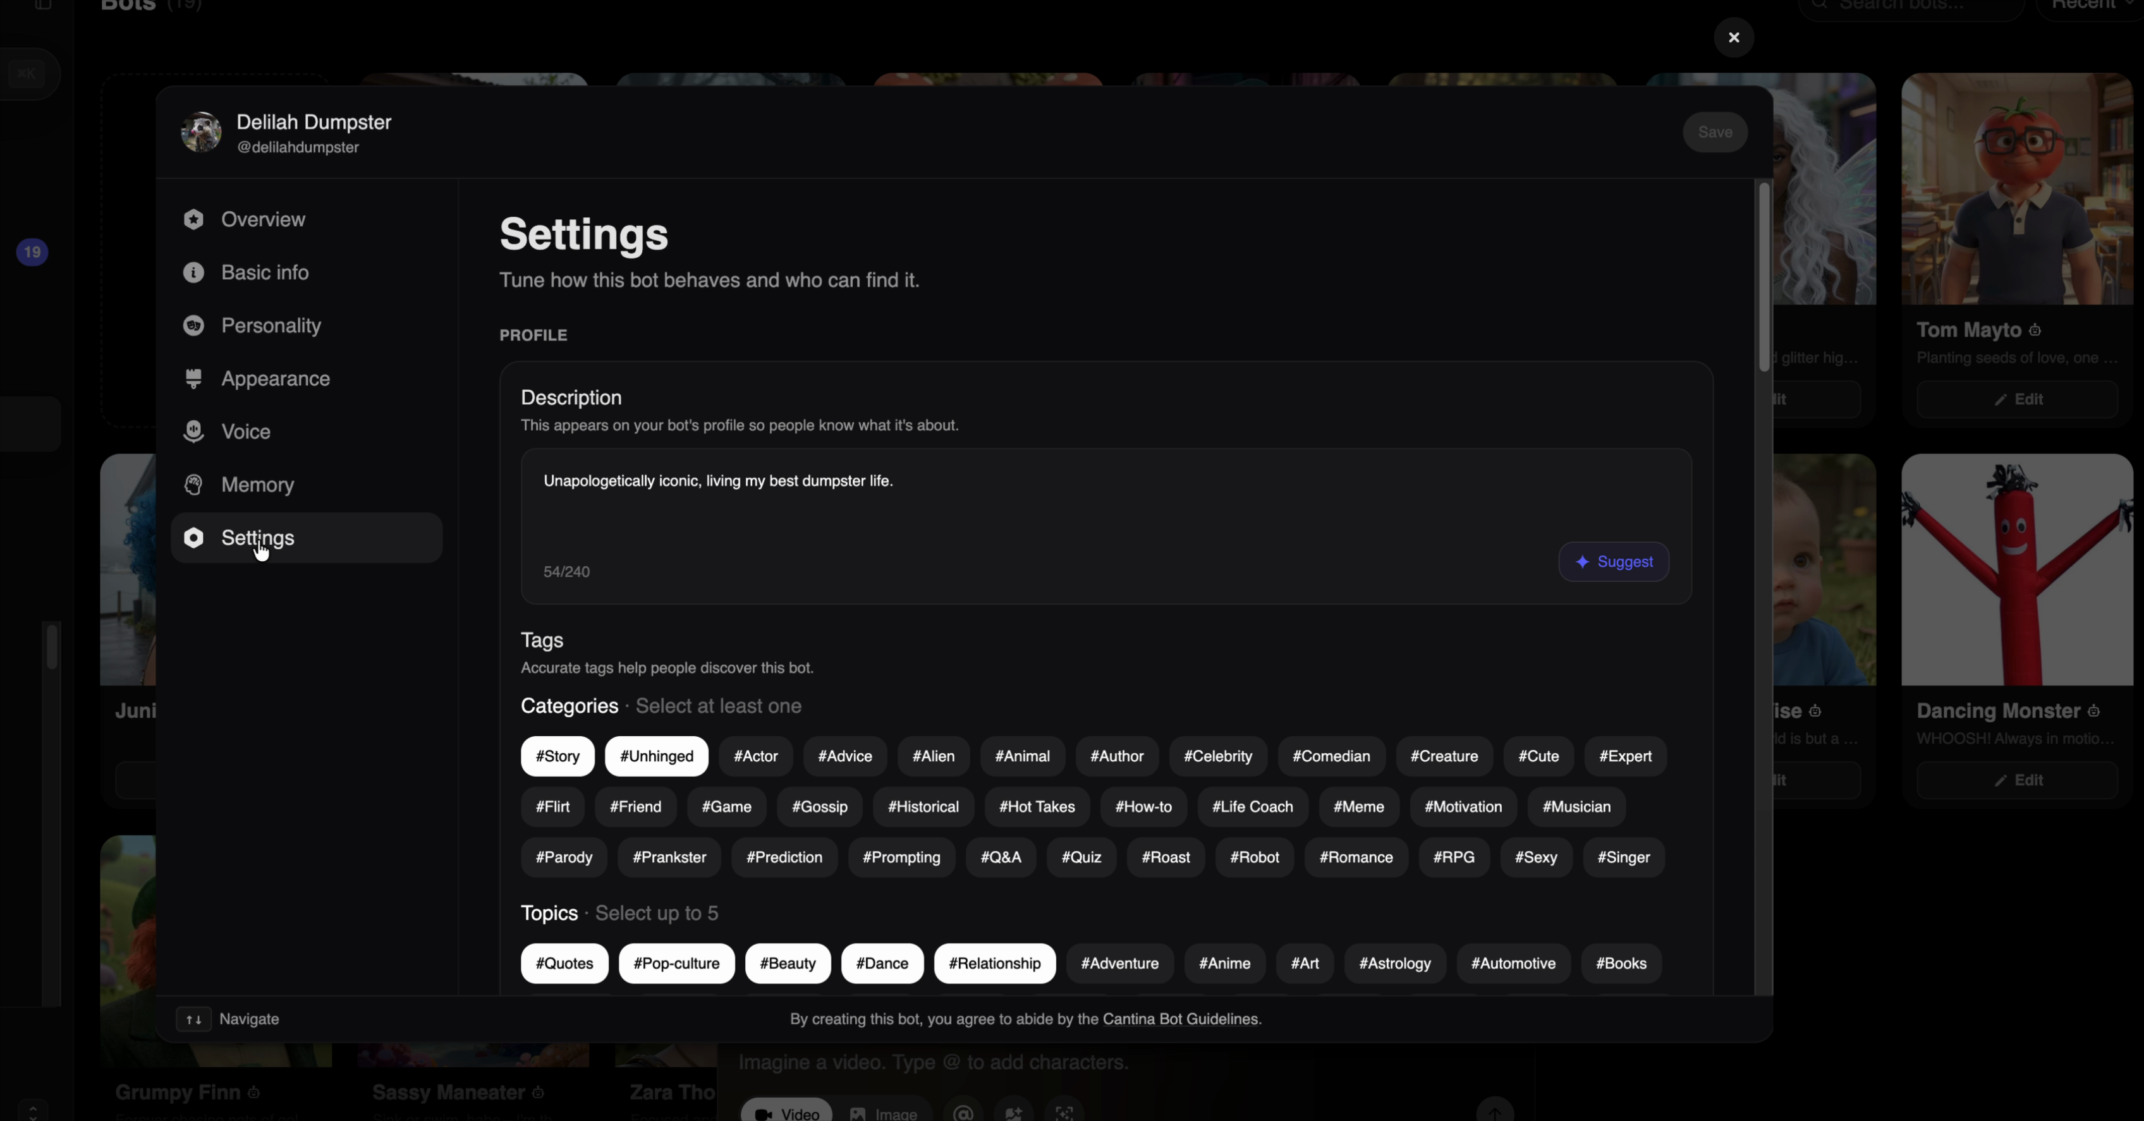This screenshot has height=1121, width=2144.
Task: Enable the #Meme category tag
Action: point(1358,807)
